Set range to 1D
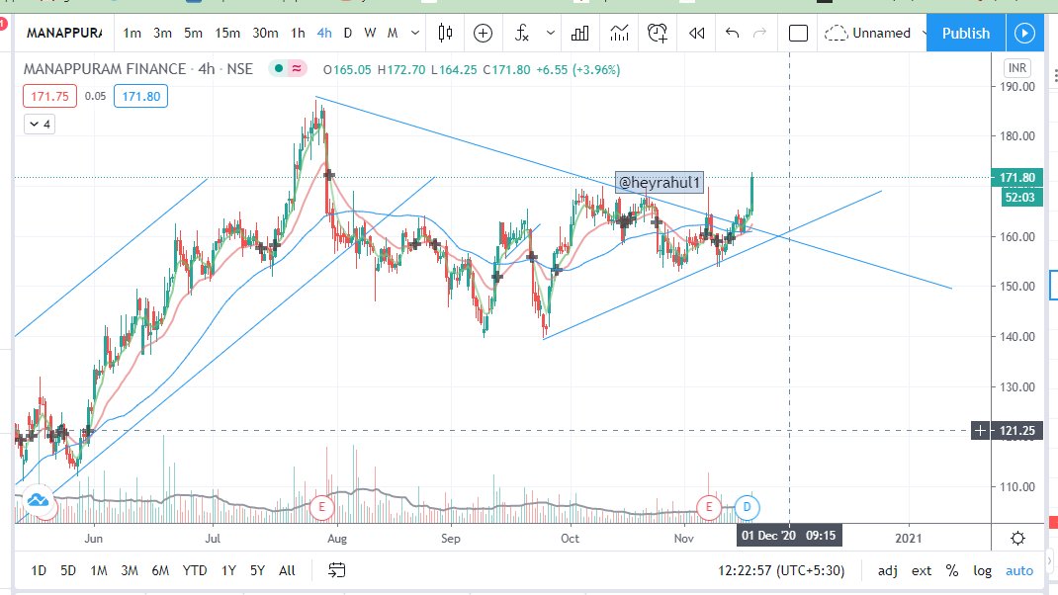This screenshot has width=1058, height=595. point(39,570)
